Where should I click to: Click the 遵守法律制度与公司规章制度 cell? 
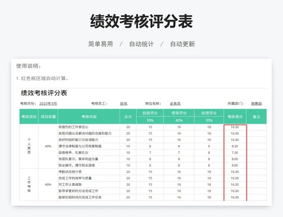89,146
